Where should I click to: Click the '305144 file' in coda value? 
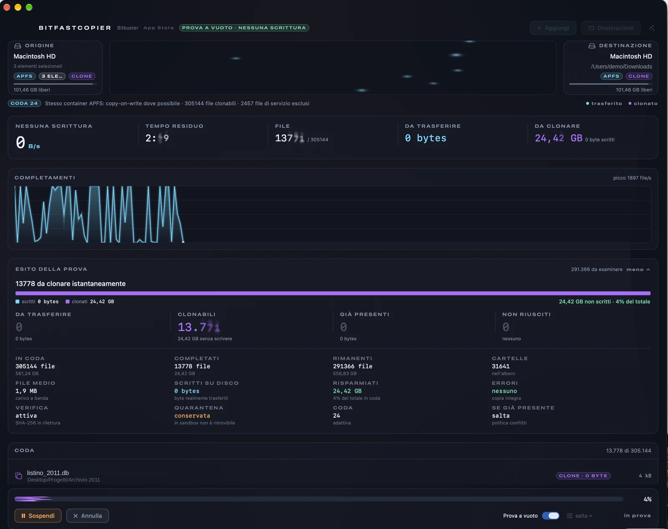coord(35,366)
